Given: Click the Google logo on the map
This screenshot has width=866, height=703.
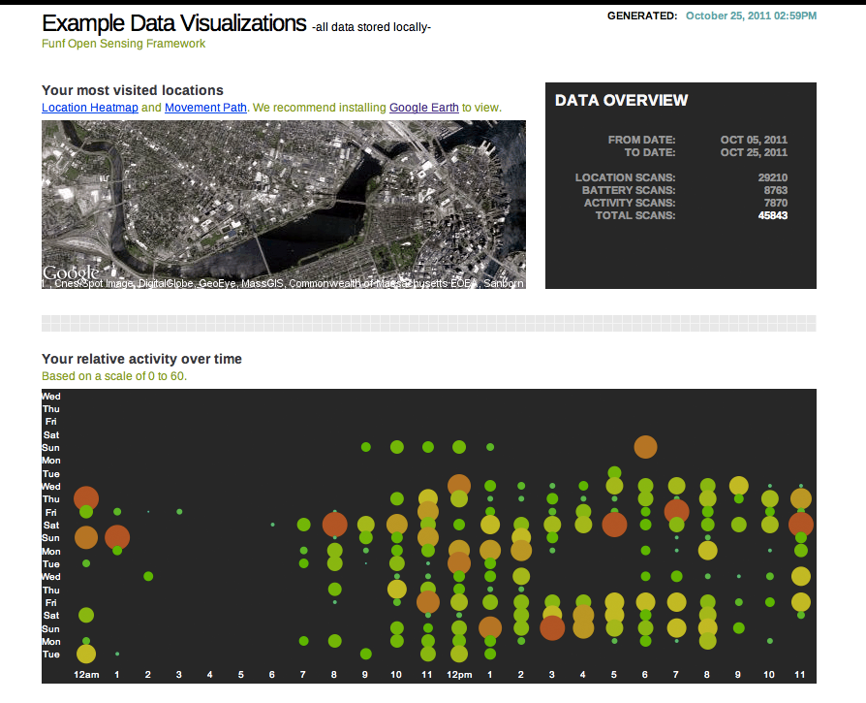Looking at the screenshot, I should [x=71, y=273].
